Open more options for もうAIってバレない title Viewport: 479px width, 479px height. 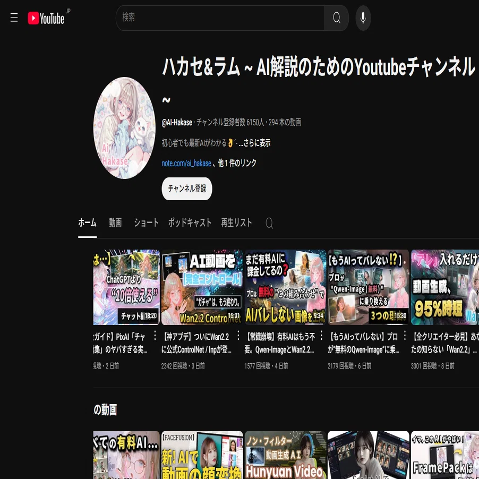pyautogui.click(x=405, y=336)
